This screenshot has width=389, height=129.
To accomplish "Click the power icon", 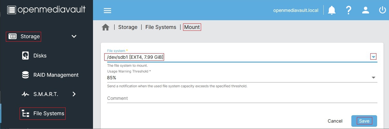I will [x=382, y=10].
